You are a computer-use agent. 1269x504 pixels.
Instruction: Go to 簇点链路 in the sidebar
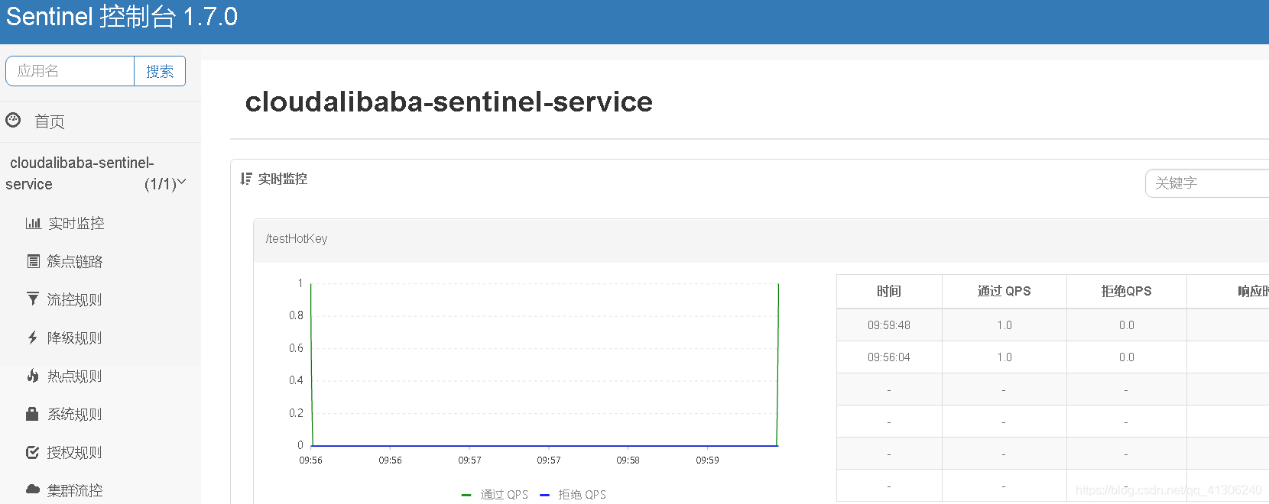pyautogui.click(x=75, y=261)
